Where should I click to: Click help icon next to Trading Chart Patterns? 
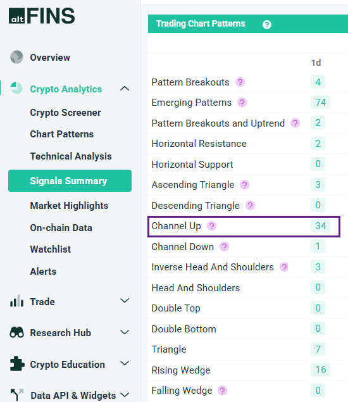267,25
